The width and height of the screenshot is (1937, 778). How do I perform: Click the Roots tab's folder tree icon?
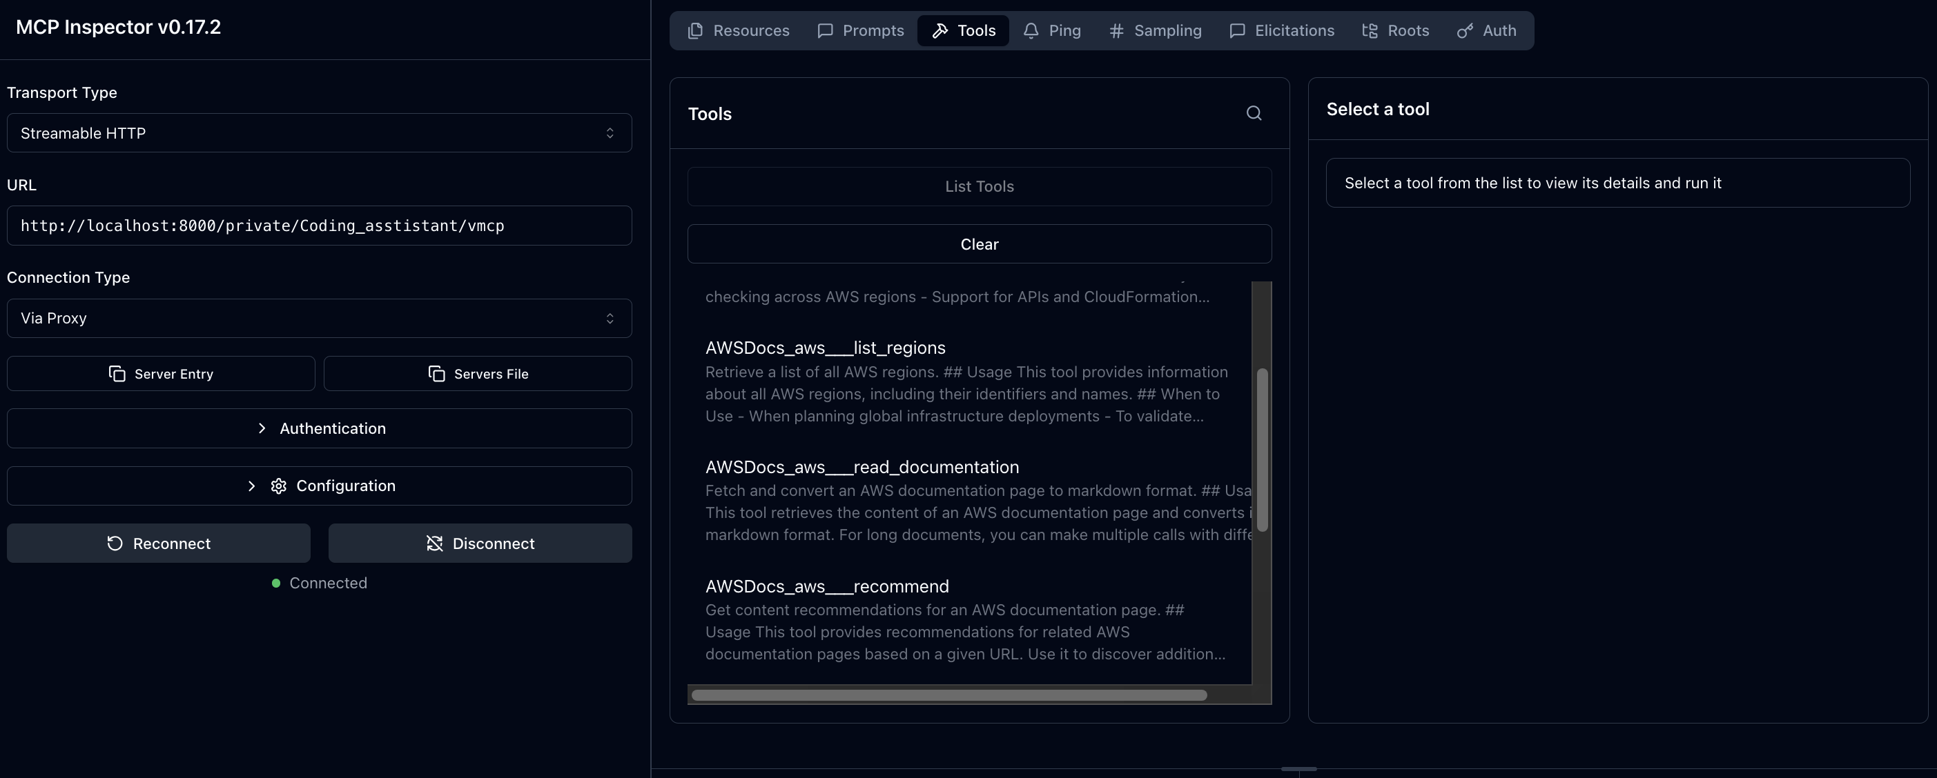[x=1370, y=31]
